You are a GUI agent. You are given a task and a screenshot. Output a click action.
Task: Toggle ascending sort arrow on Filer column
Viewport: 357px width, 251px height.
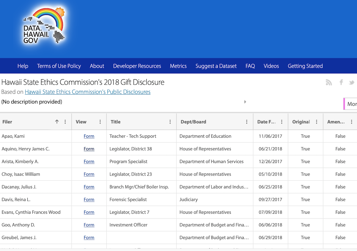click(x=57, y=122)
